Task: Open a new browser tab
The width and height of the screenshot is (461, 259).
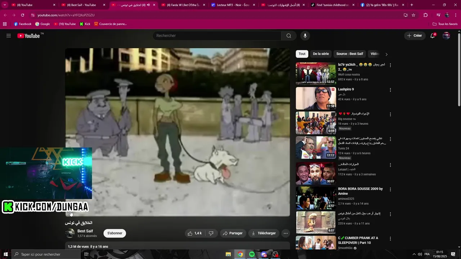Action: [412, 5]
